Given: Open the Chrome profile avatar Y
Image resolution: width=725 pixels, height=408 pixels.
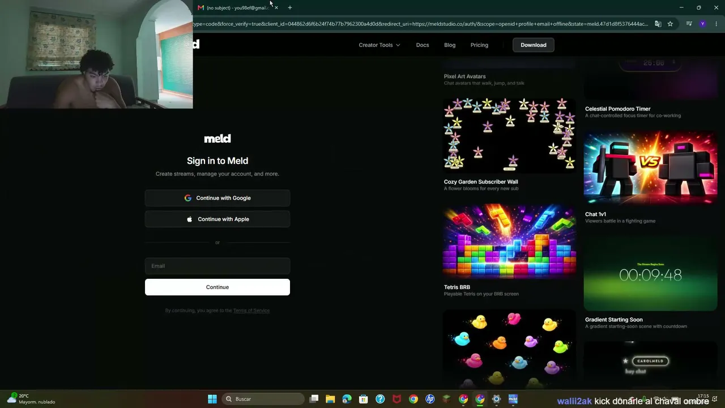Looking at the screenshot, I should click(703, 24).
